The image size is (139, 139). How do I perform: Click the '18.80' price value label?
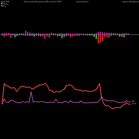[134, 104]
